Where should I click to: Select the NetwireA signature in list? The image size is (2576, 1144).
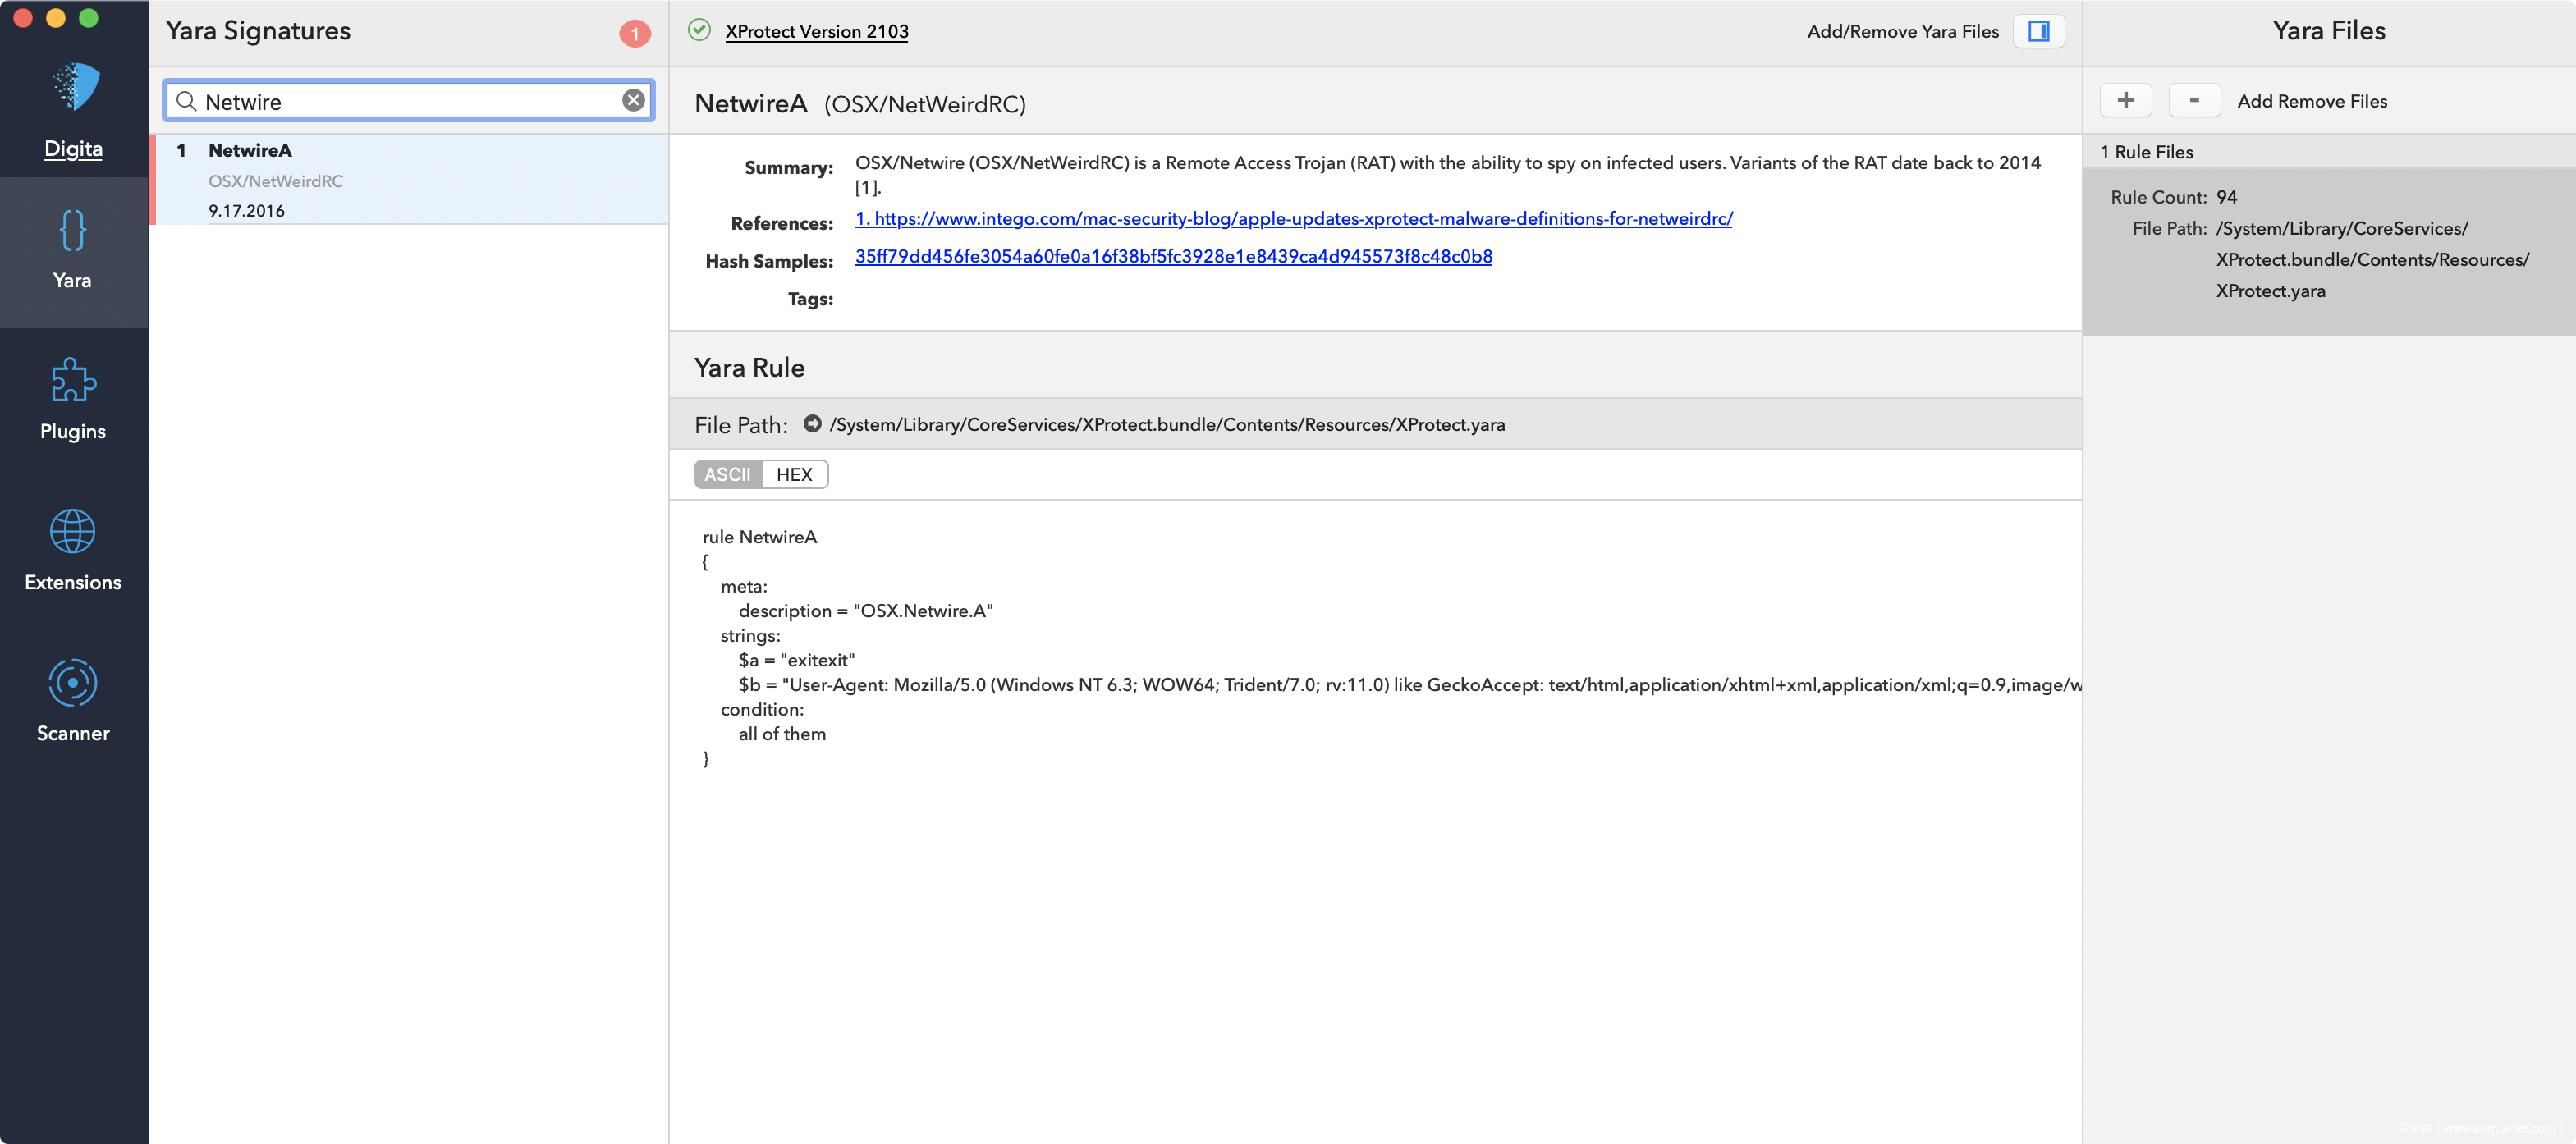(x=410, y=179)
